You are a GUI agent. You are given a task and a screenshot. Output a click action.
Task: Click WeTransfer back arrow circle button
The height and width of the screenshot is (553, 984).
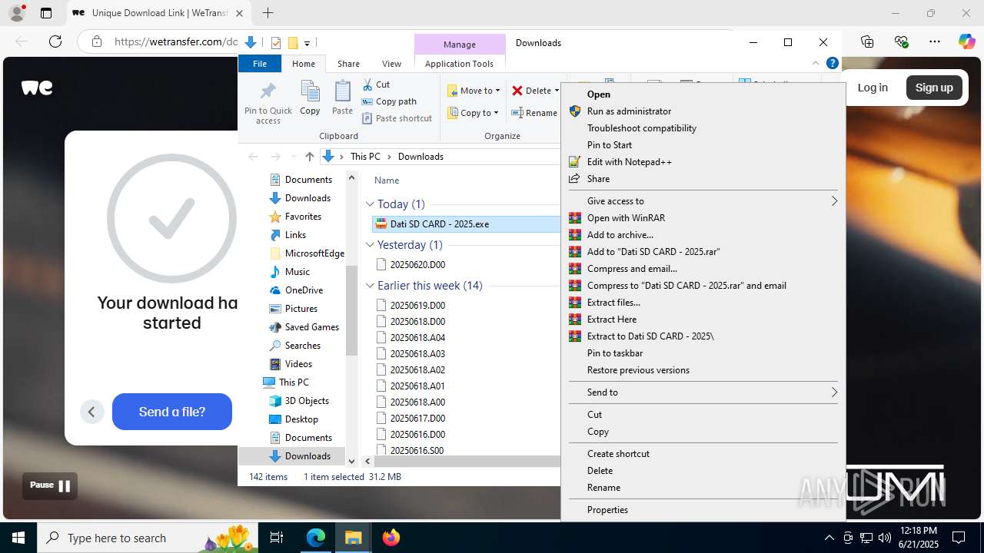[x=91, y=412]
